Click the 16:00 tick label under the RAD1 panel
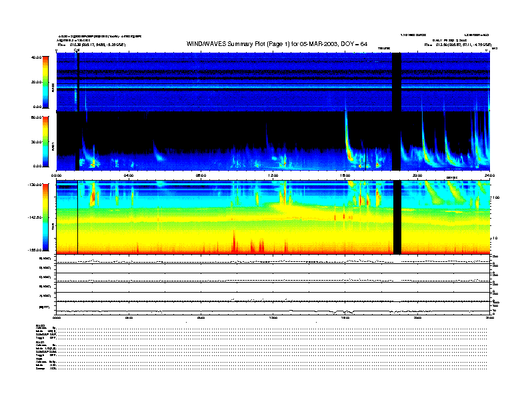This screenshot has width=528, height=408. coord(345,175)
